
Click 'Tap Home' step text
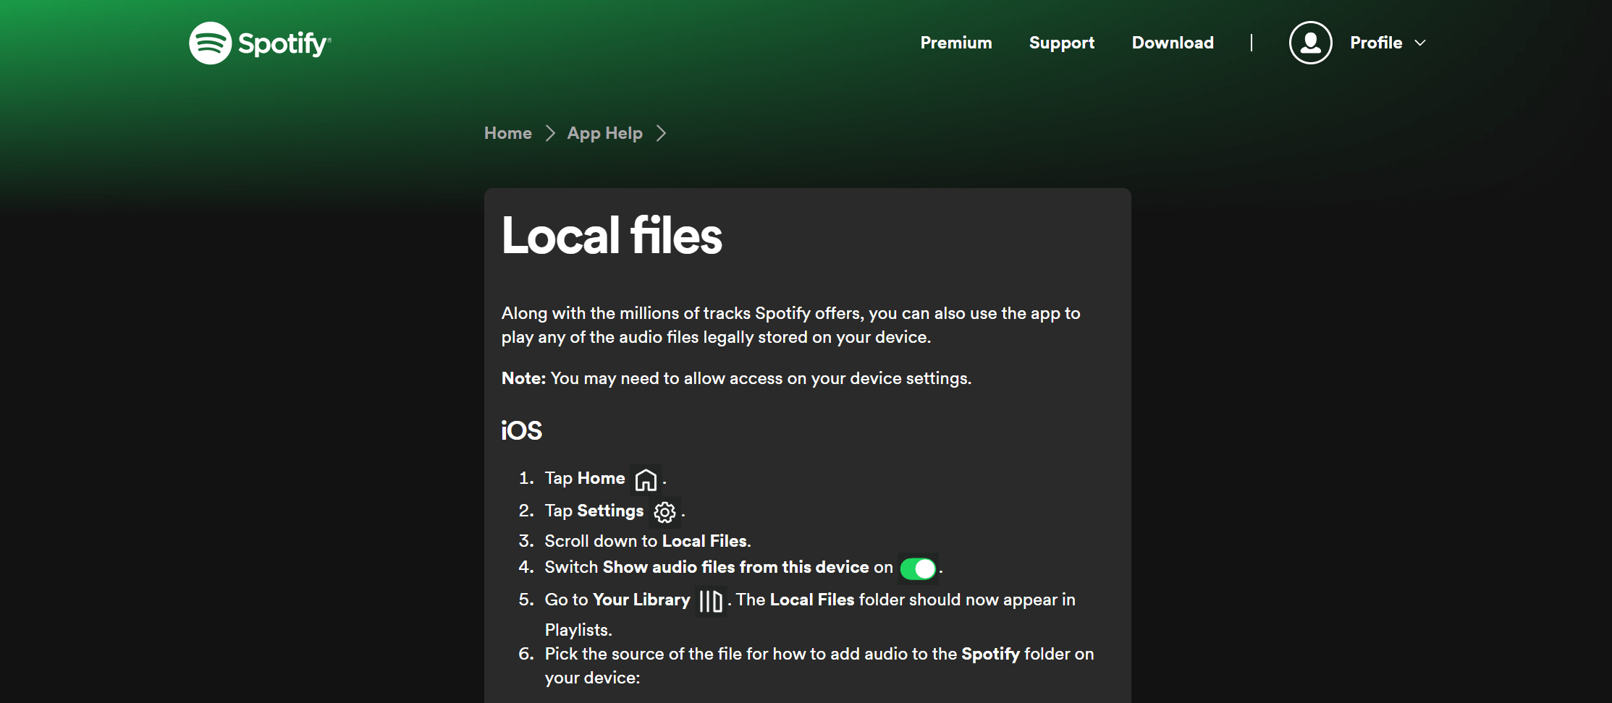[585, 478]
